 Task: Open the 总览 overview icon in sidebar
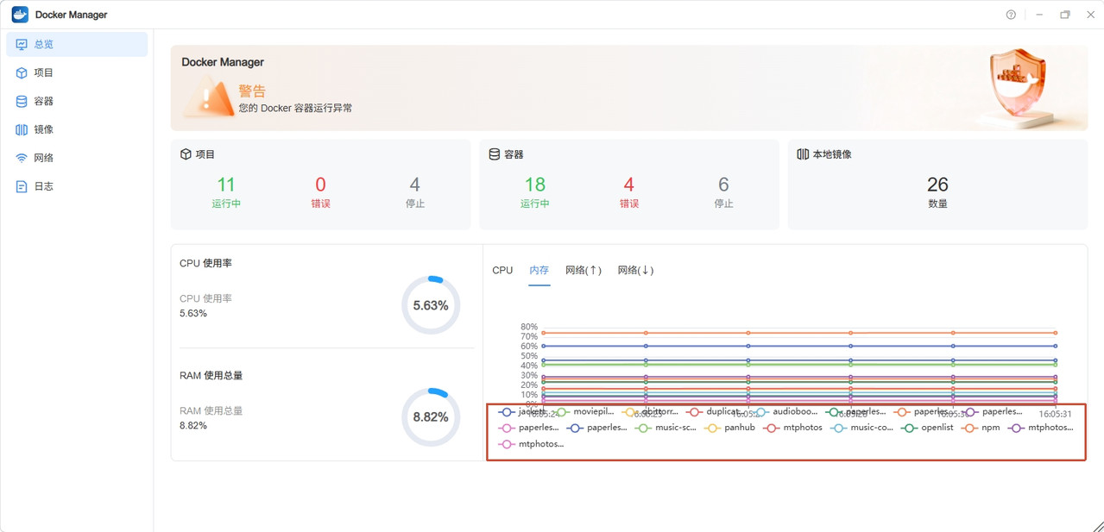pos(22,44)
